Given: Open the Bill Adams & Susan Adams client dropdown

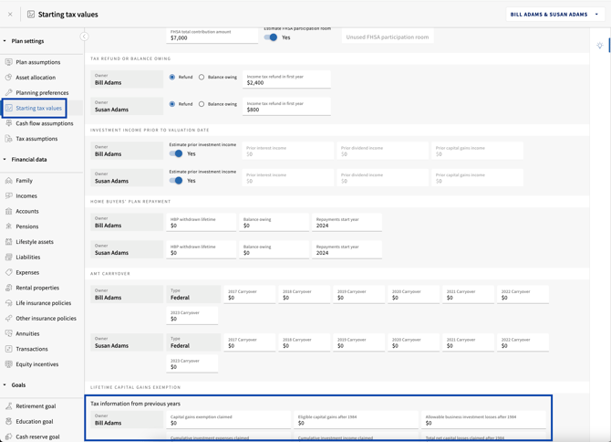Looking at the screenshot, I should coord(554,15).
